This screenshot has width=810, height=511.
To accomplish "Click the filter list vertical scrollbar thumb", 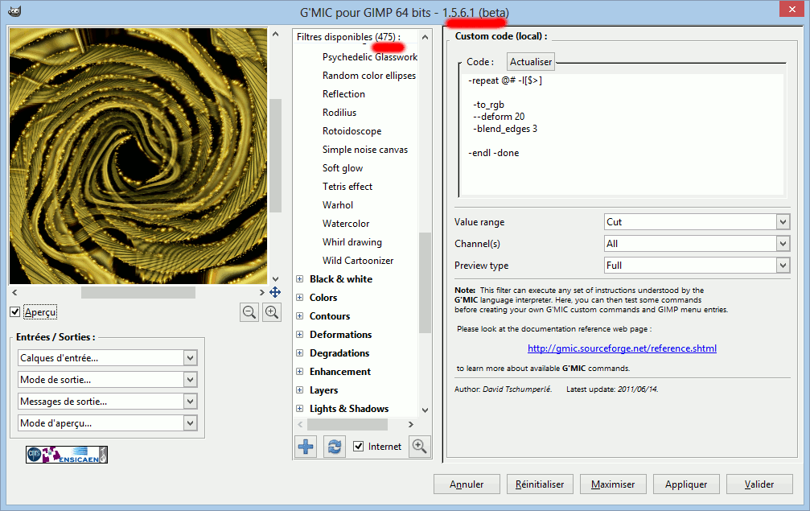I will [x=426, y=282].
